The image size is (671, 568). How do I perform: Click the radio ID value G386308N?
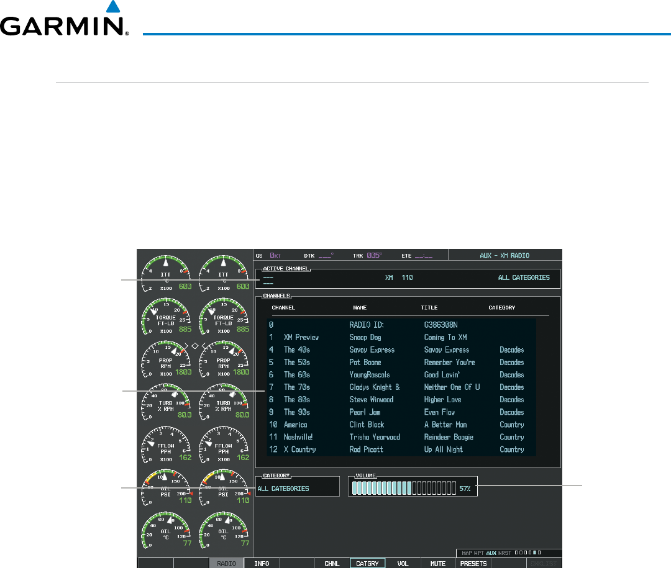click(x=440, y=325)
